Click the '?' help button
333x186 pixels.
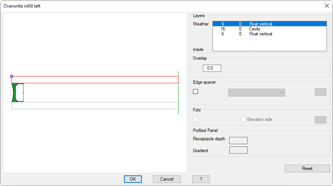(x=201, y=179)
